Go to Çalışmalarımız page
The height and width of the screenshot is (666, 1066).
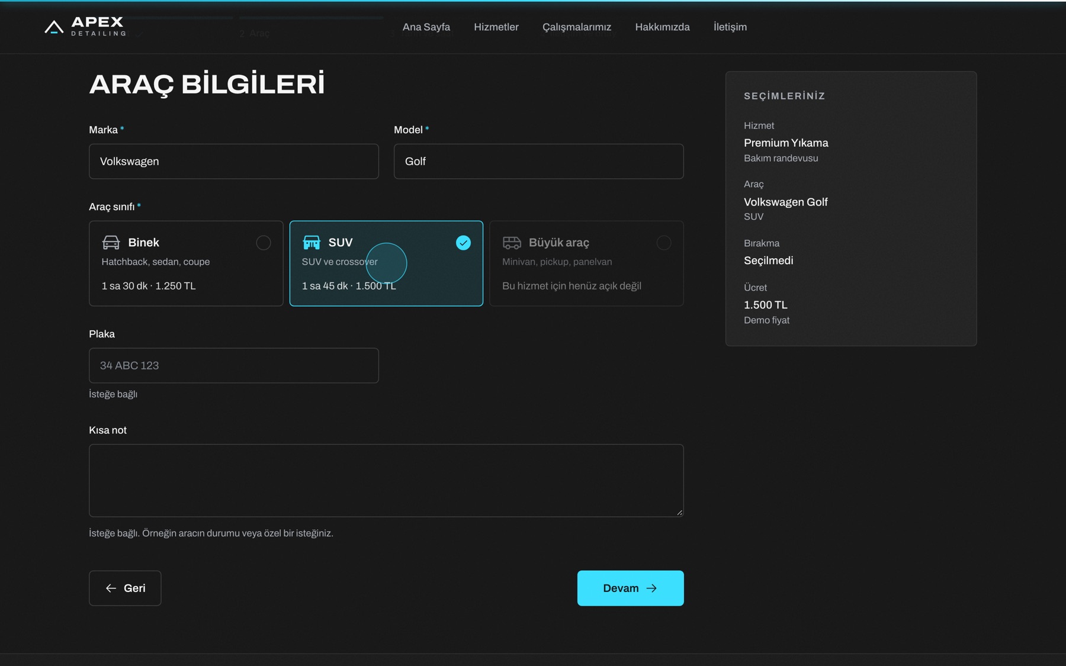pos(577,27)
